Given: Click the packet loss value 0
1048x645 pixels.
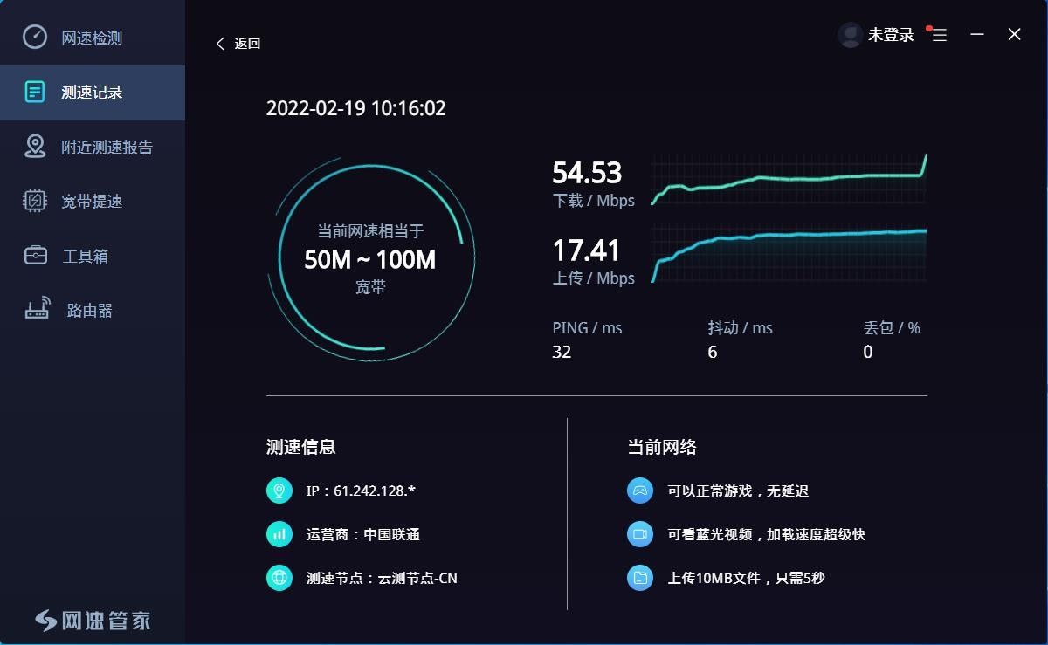Looking at the screenshot, I should click(868, 352).
